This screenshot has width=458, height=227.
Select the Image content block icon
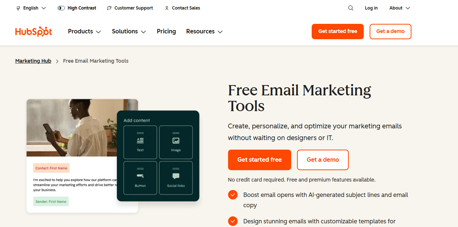point(176,140)
